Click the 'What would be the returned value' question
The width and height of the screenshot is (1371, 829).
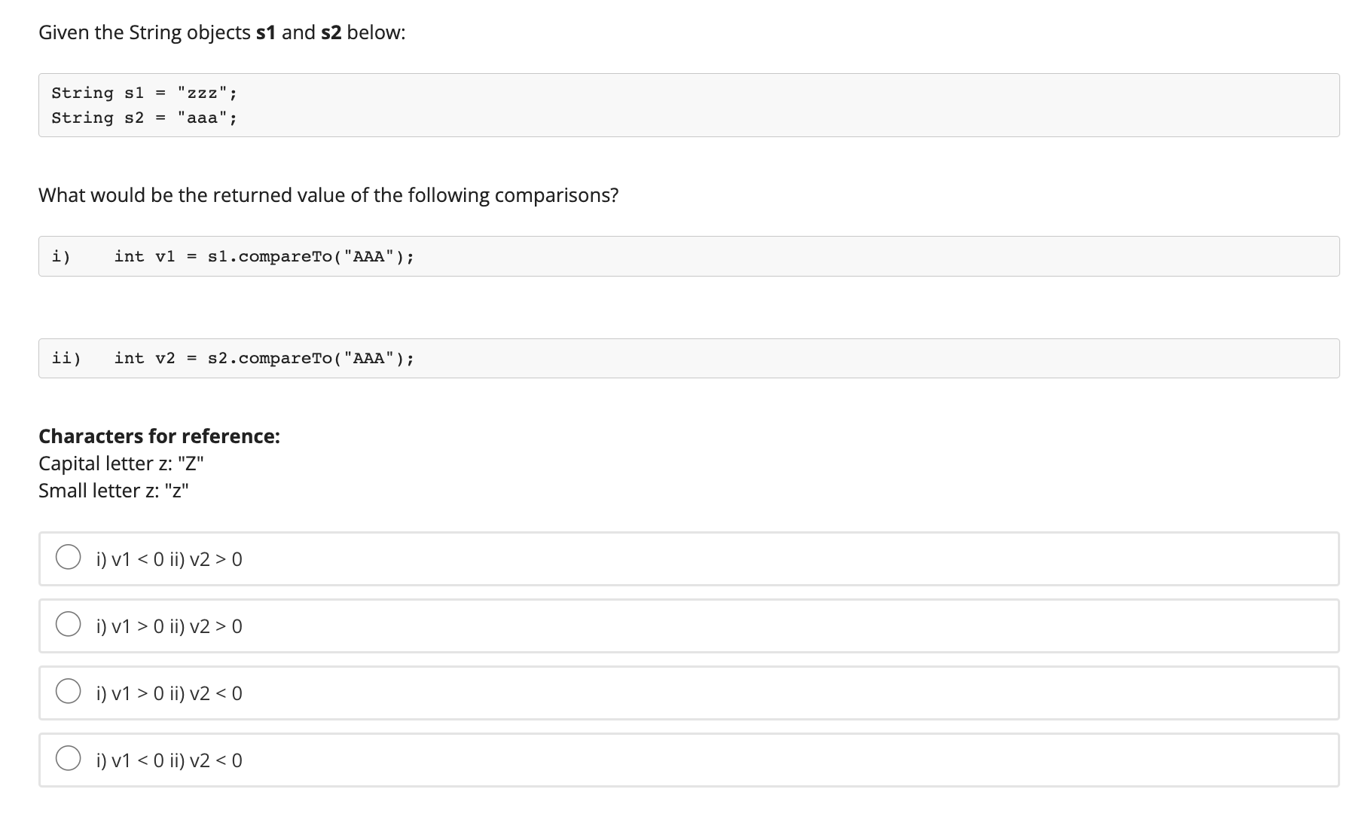(328, 195)
